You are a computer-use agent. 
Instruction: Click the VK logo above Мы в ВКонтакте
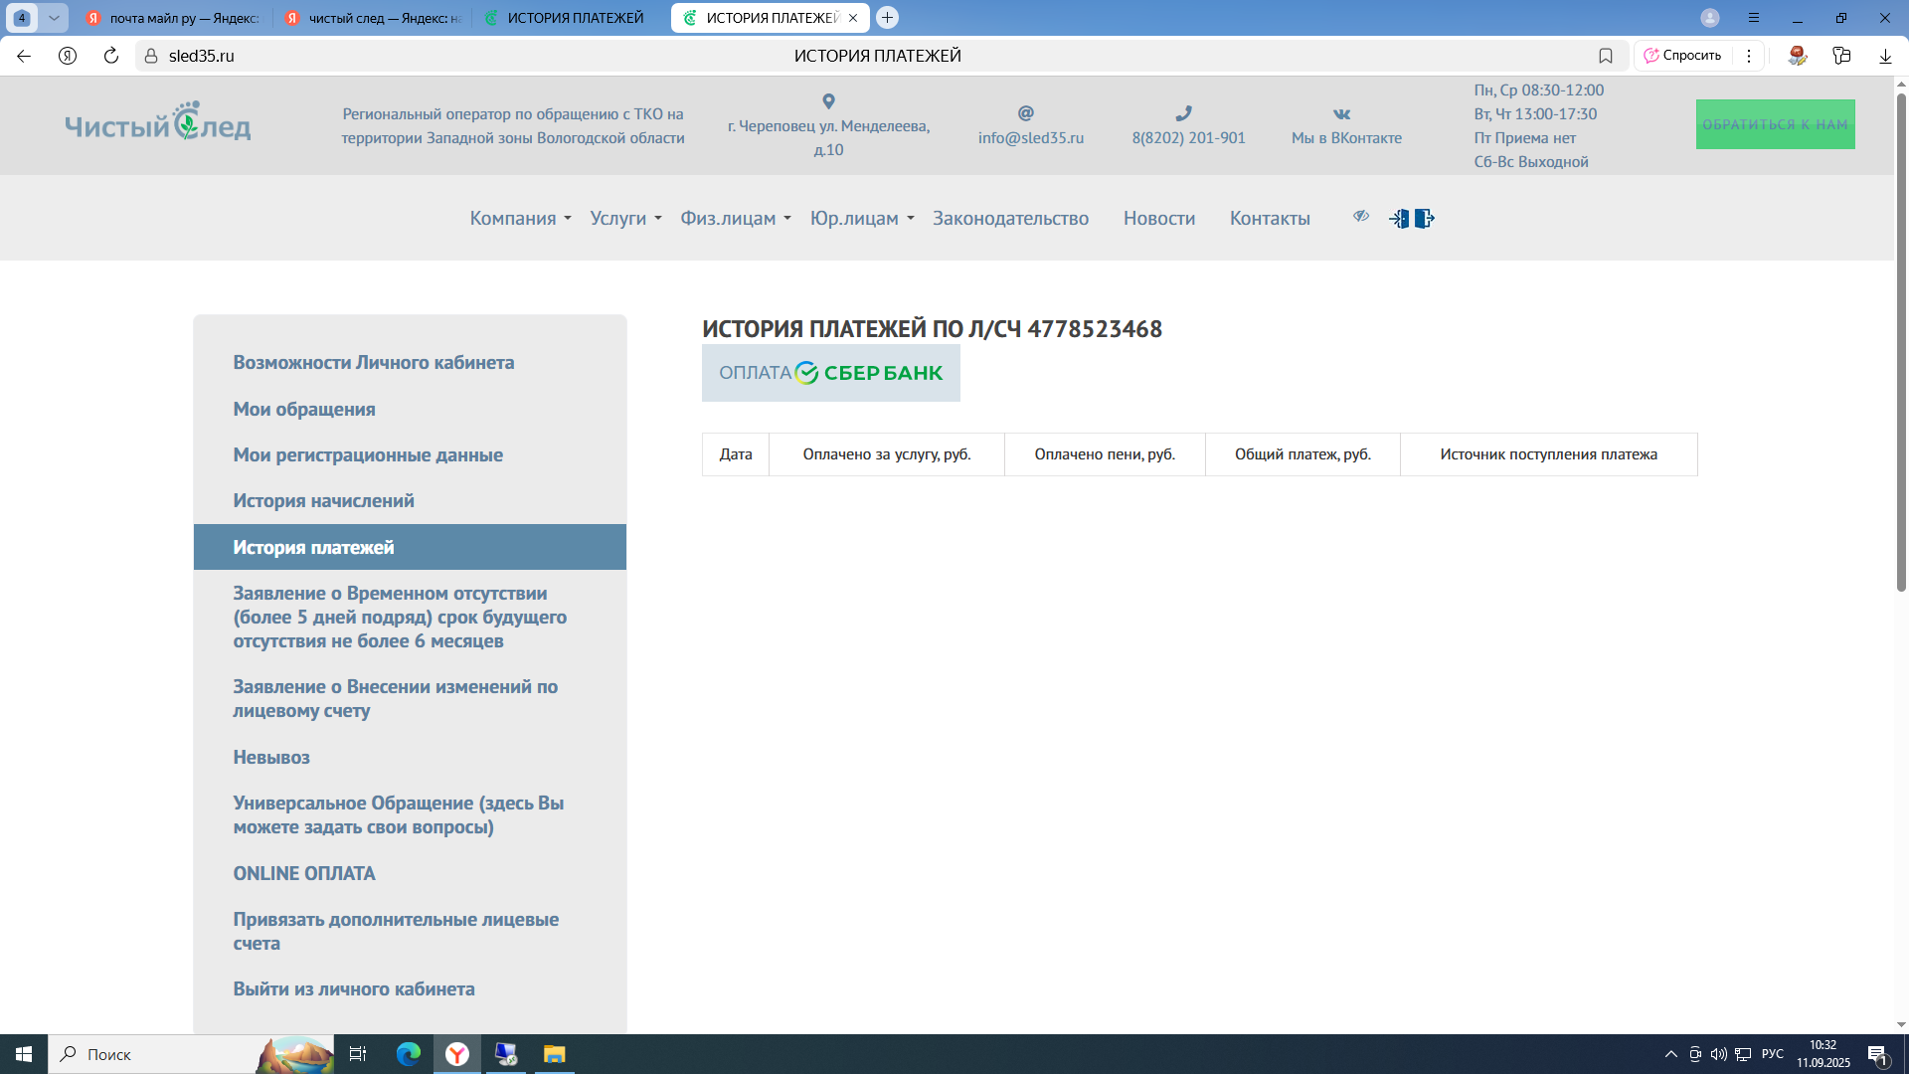1342,114
